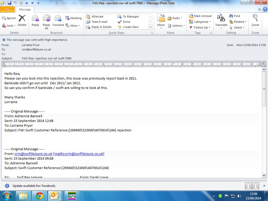Viewport: 268px width, 201px height.
Task: Open the Junk dropdown
Action: tap(9, 26)
